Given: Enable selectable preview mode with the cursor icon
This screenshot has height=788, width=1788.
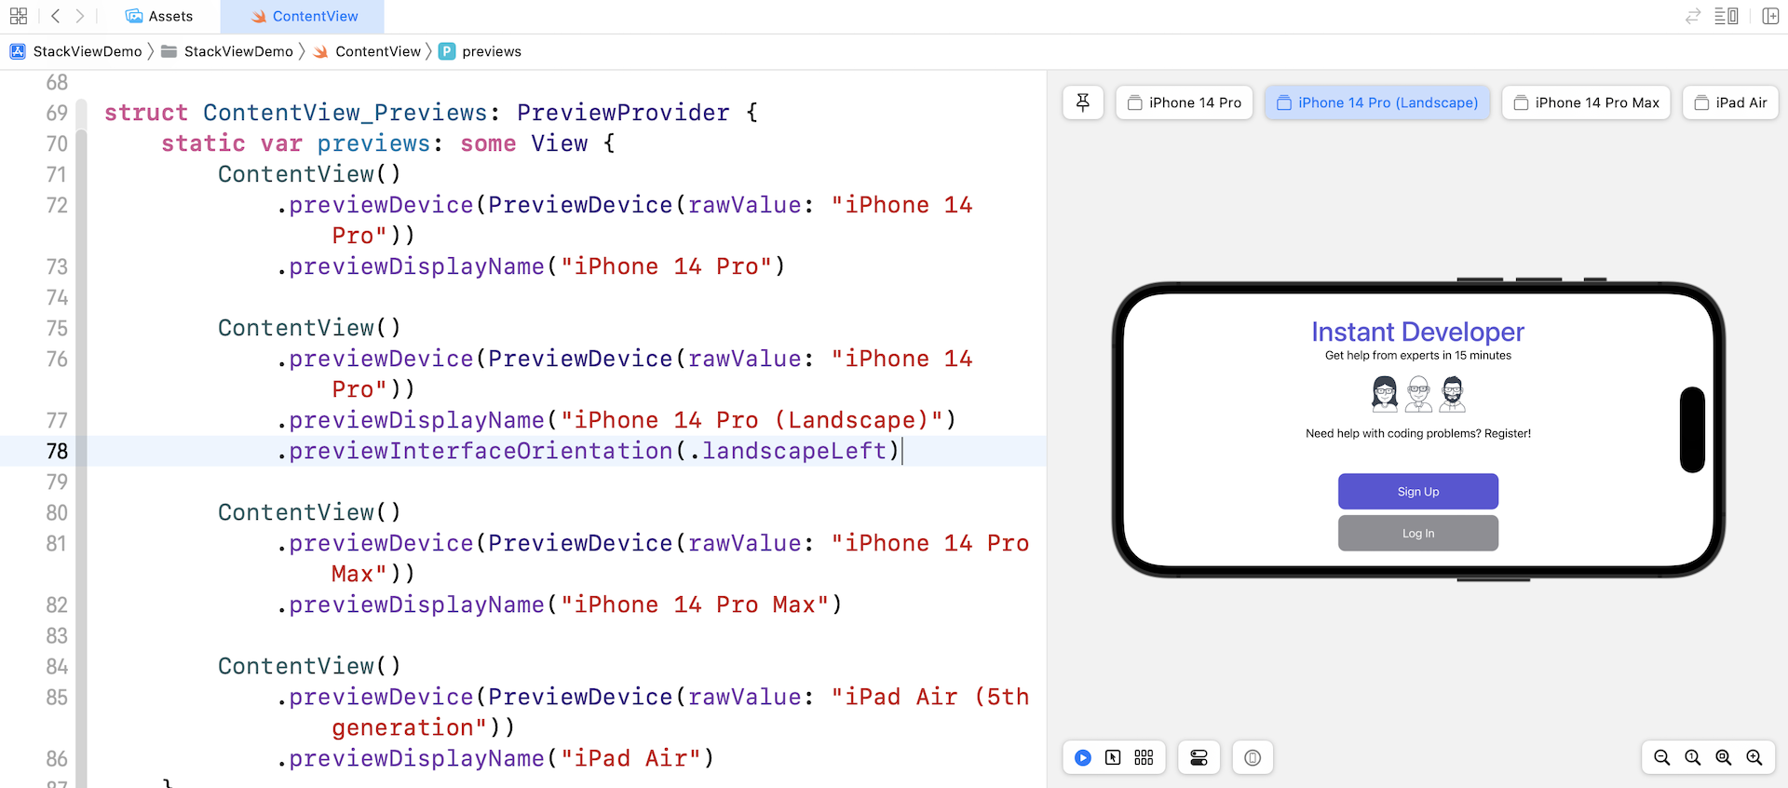Looking at the screenshot, I should (1113, 757).
